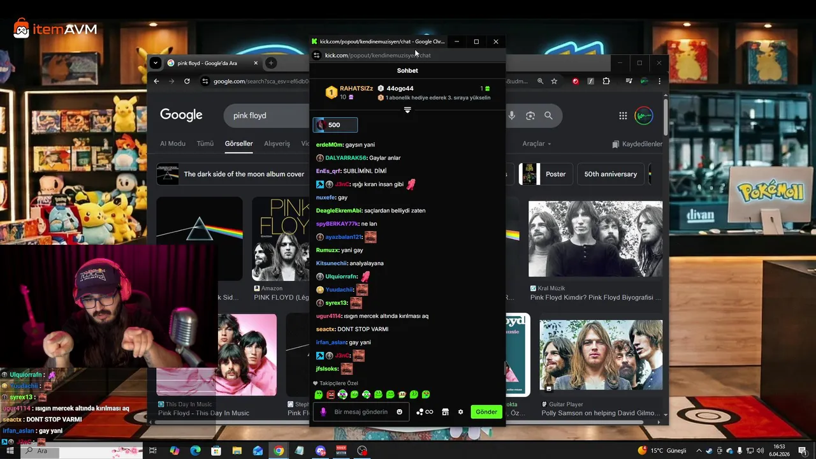The image size is (816, 459).
Task: Open the Kral Müzik band photo thumbnail
Action: [595, 239]
